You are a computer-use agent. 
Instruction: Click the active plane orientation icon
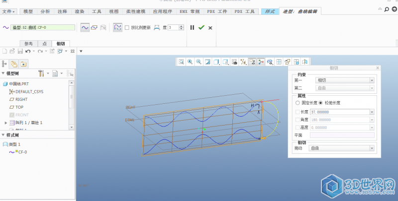click(x=288, y=62)
